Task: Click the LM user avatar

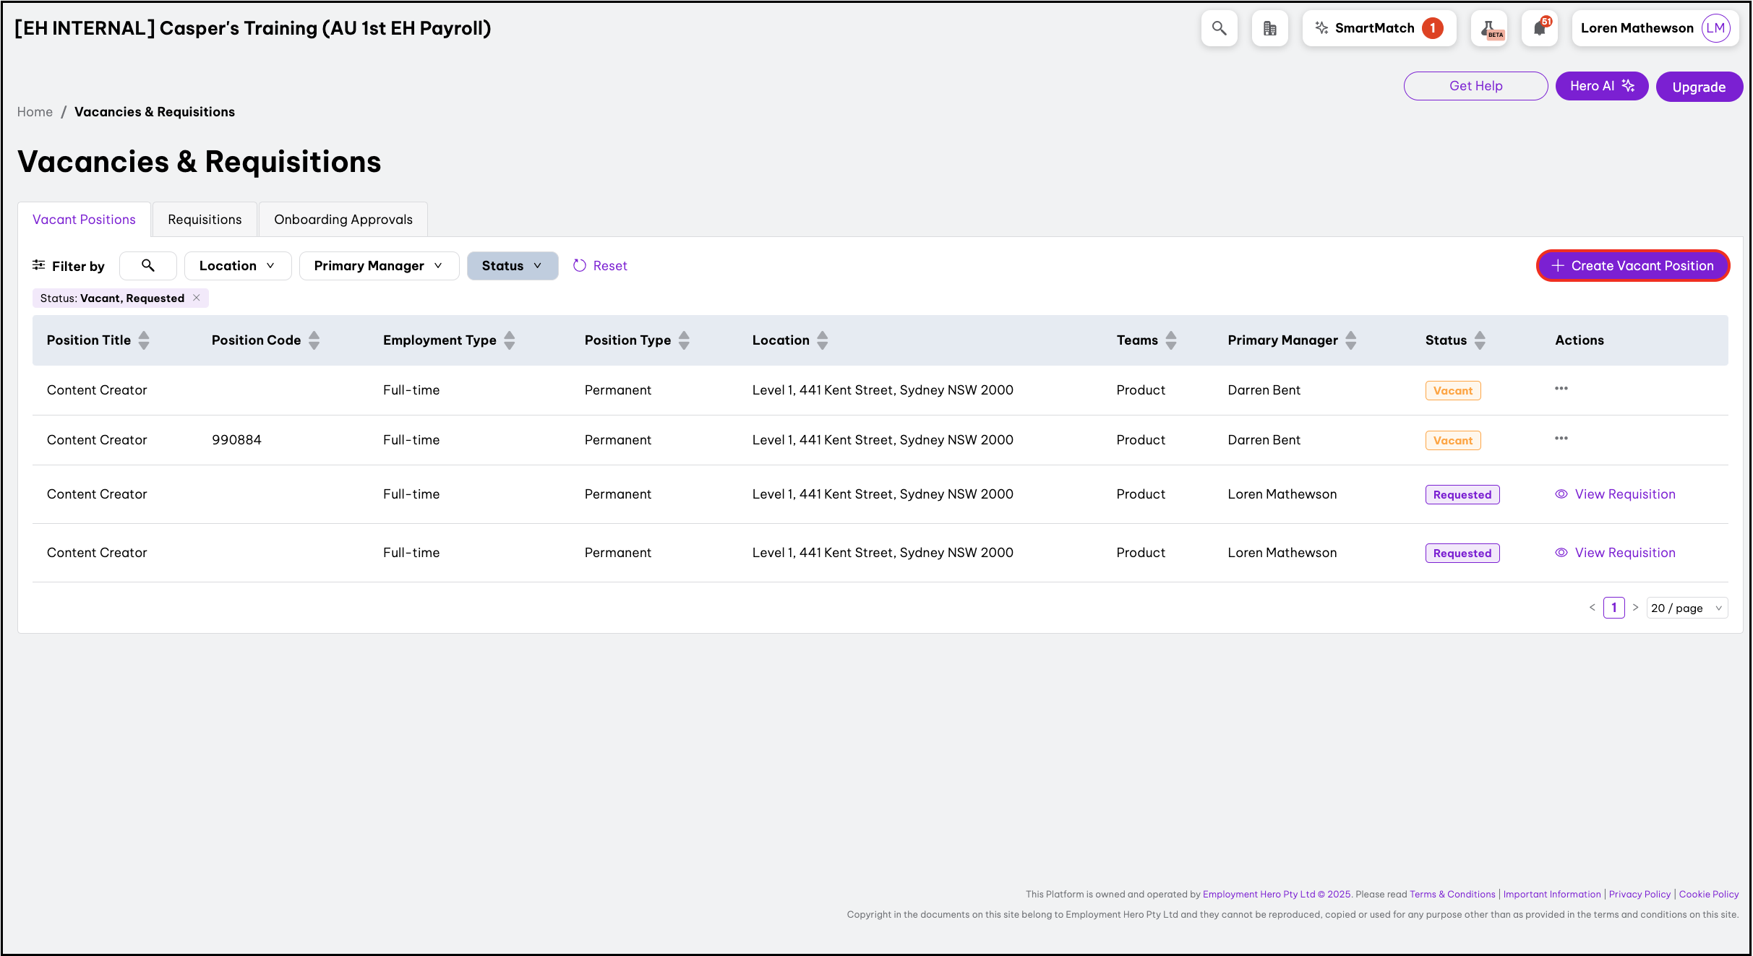Action: (x=1715, y=28)
